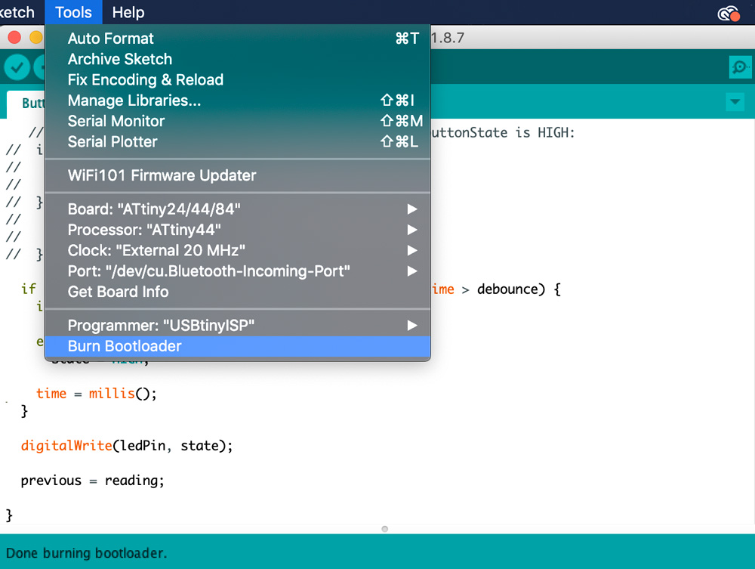Open the Sketch menu
Screen dimensions: 755x569
coord(17,12)
